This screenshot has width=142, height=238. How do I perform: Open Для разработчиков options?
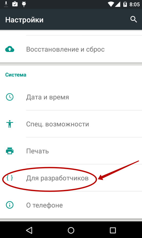(x=71, y=178)
